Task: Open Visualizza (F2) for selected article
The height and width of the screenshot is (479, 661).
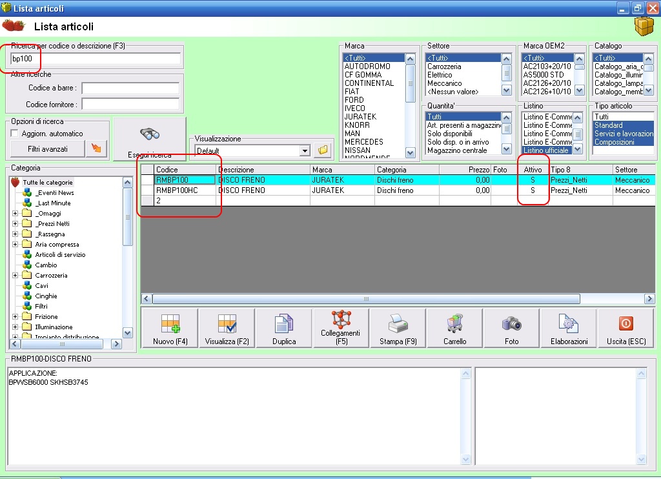Action: [227, 329]
